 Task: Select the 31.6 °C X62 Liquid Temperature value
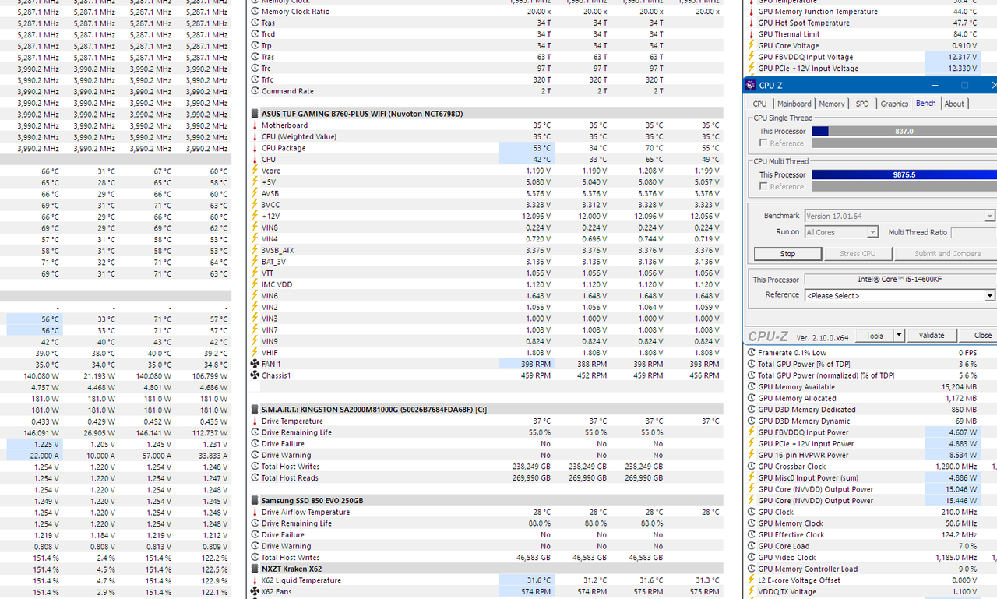point(527,580)
